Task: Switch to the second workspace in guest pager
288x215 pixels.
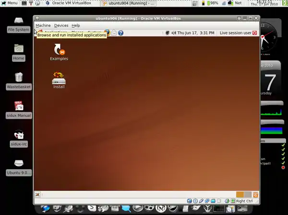Action: [248, 194]
